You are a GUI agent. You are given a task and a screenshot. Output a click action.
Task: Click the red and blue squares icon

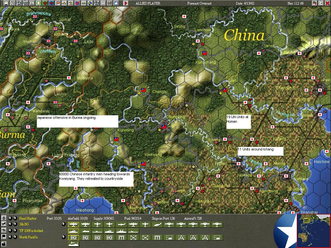point(77,3)
